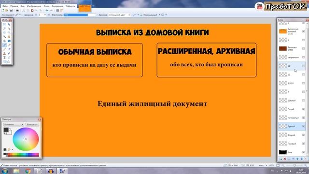
Task: Toggle the pixel grid toolbar icon
Action: (x=57, y=10)
